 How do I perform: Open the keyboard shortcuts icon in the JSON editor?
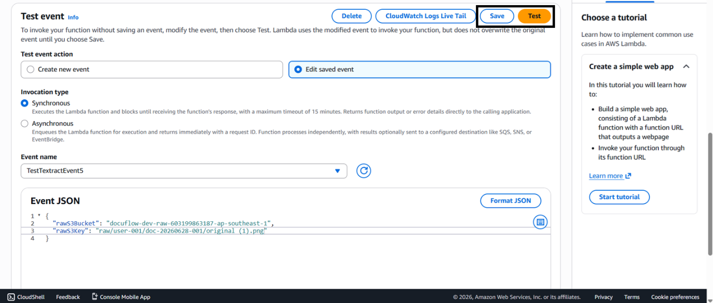[540, 222]
